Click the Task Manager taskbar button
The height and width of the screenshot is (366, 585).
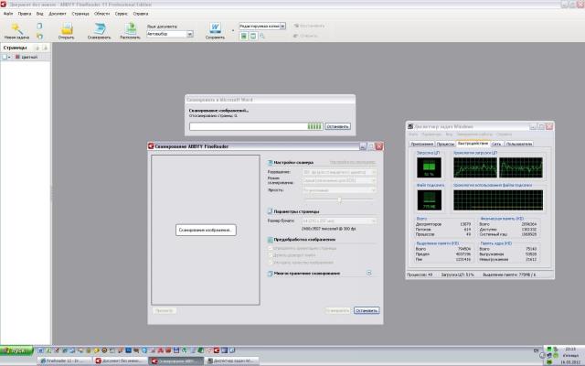coord(231,361)
